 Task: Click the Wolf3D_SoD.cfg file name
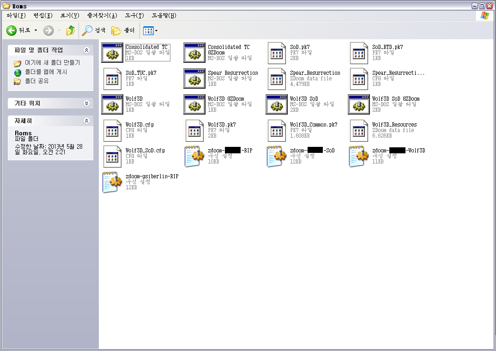coord(145,151)
